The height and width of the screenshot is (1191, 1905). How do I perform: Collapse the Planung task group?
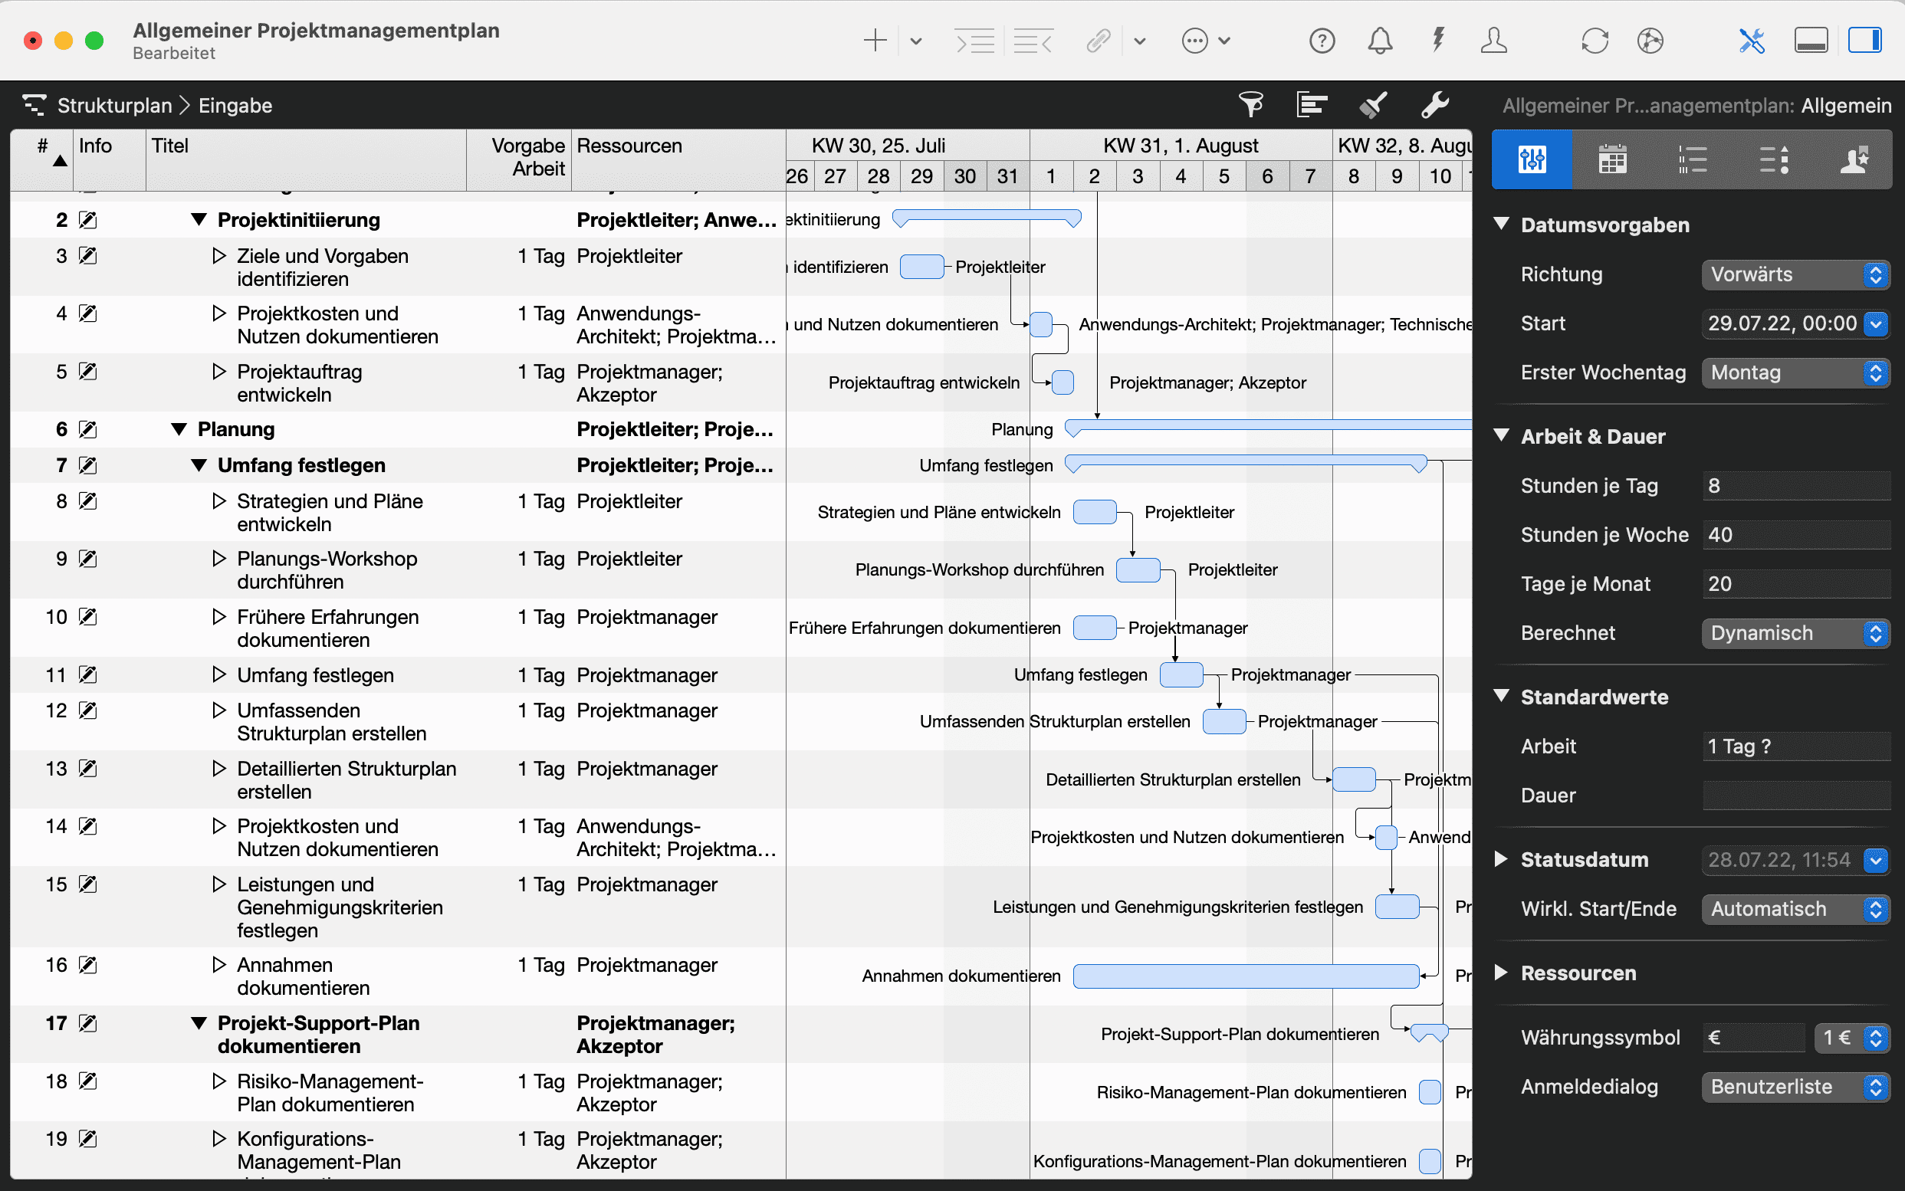(x=179, y=430)
